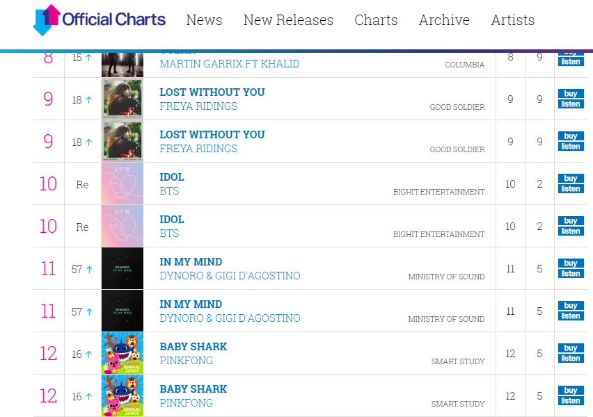Select the Archive navigation item
Image resolution: width=593 pixels, height=417 pixels.
444,20
